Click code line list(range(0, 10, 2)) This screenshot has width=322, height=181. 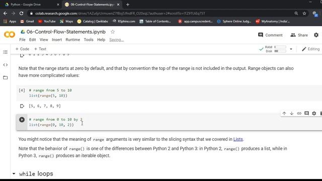pyautogui.click(x=51, y=125)
